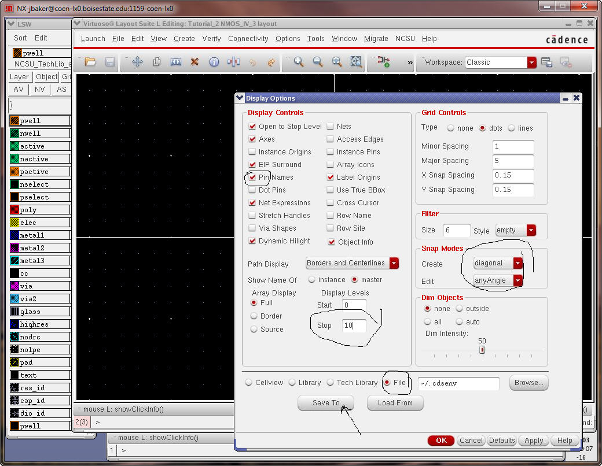The image size is (602, 466).
Task: Open the Verify menu
Action: pyautogui.click(x=211, y=39)
